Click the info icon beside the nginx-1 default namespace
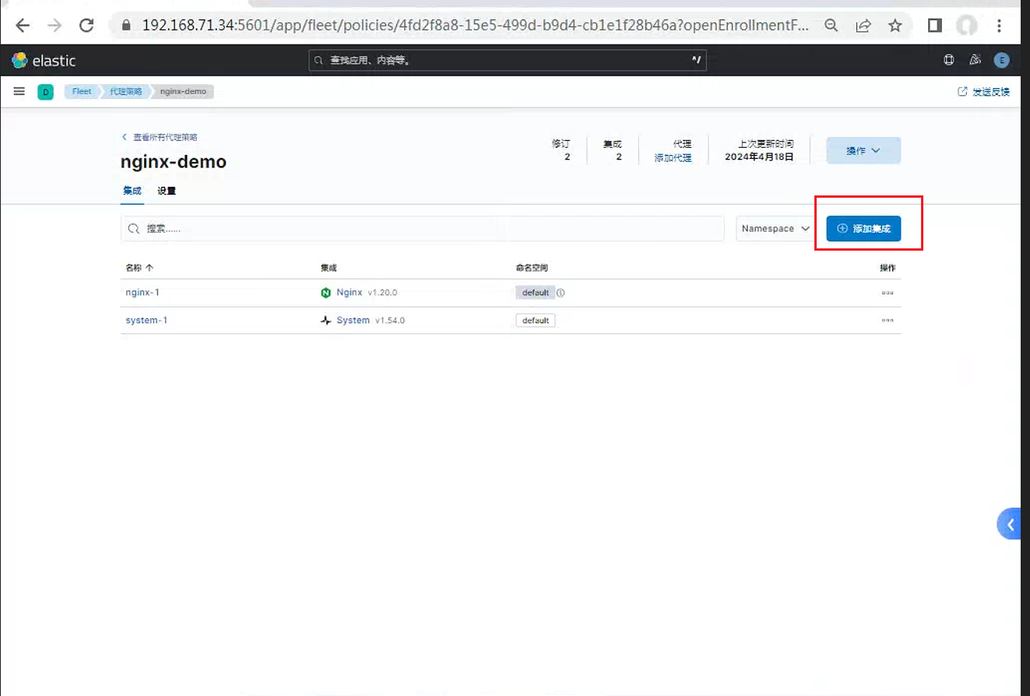 tap(561, 293)
